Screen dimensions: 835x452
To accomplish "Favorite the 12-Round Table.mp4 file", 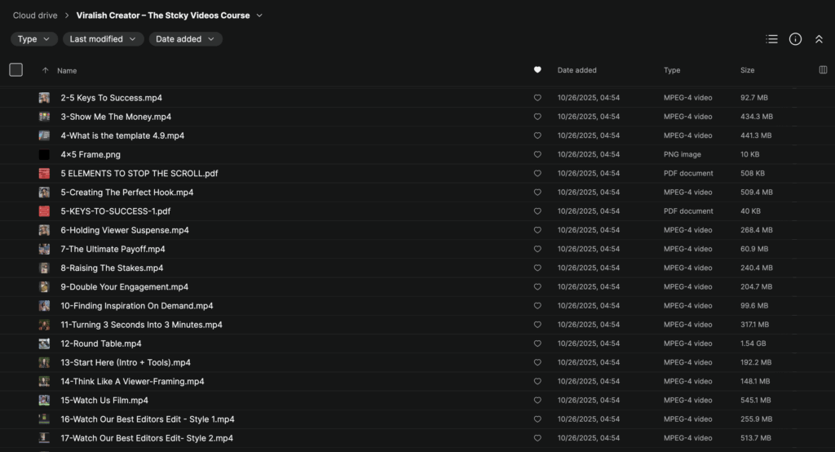I will pyautogui.click(x=537, y=343).
